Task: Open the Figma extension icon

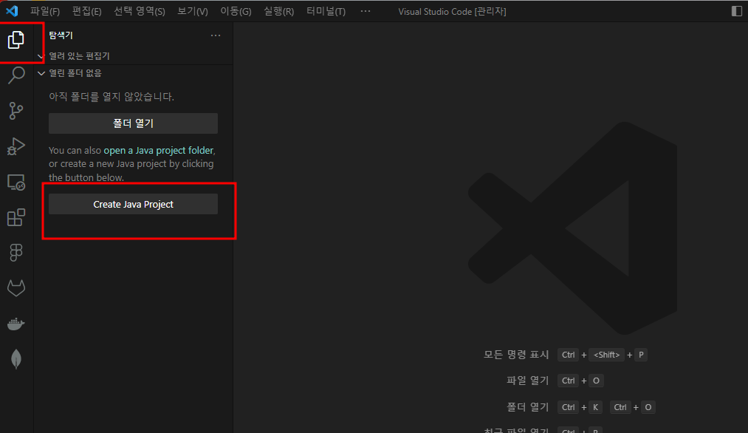Action: (16, 253)
